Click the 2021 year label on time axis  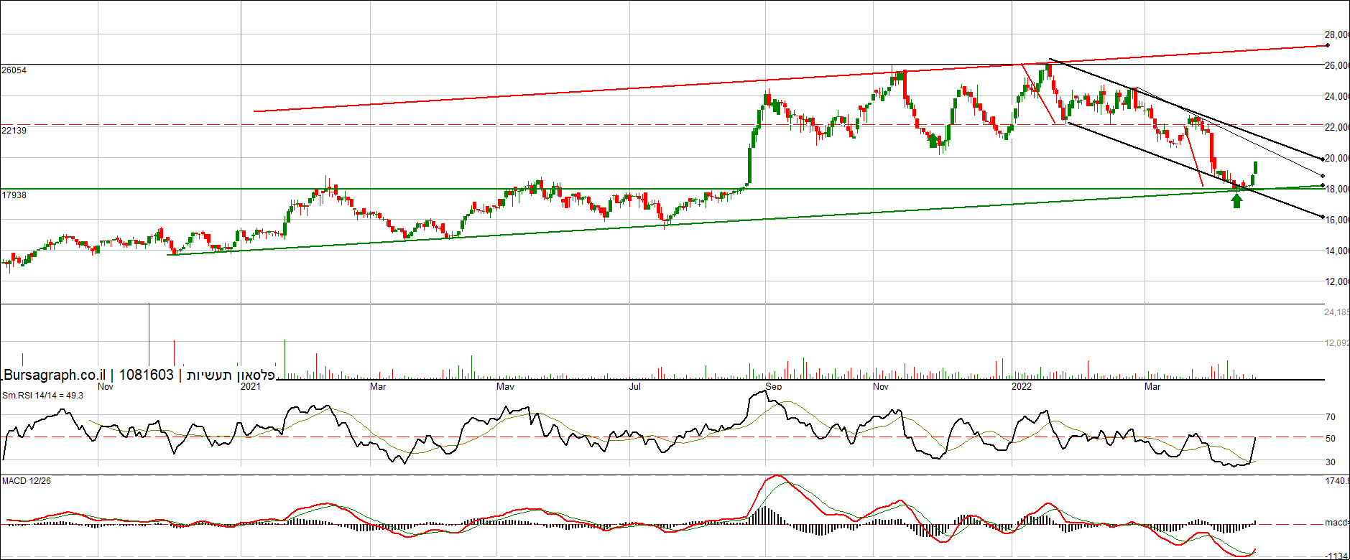(251, 387)
